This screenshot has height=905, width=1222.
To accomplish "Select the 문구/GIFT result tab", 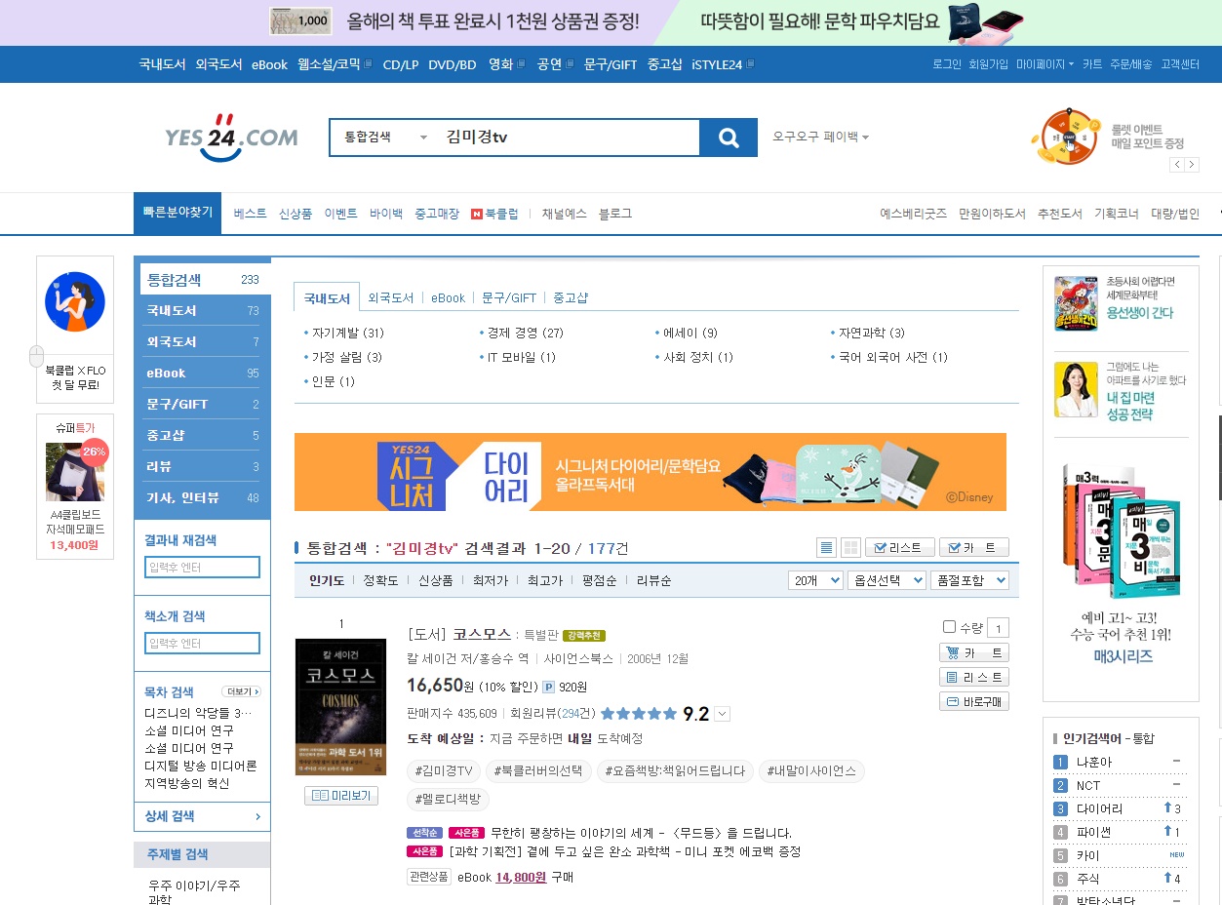I will tap(509, 297).
